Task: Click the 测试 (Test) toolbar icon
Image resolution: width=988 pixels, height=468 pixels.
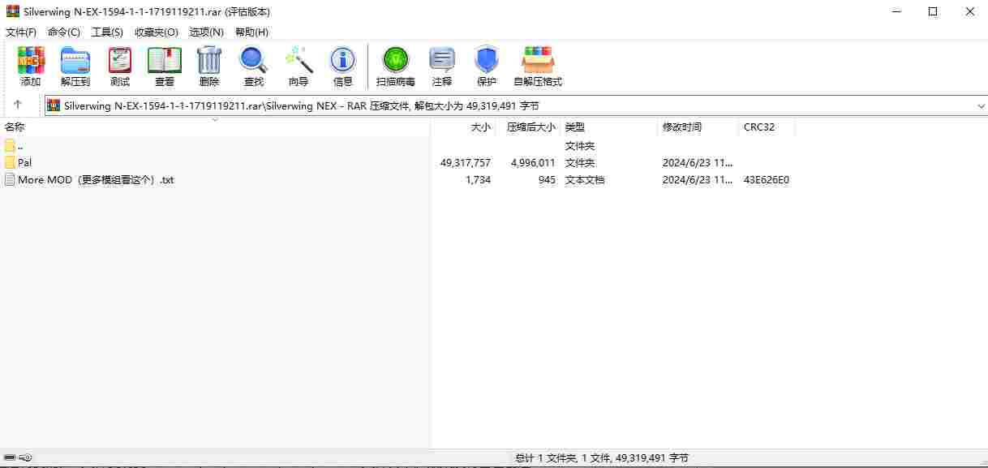Action: 120,61
